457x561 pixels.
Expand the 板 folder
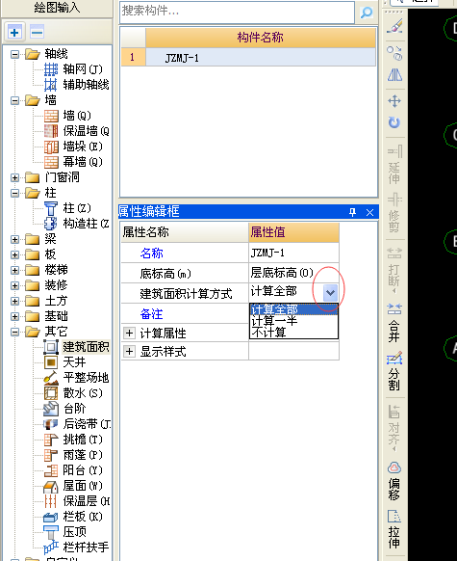[14, 254]
